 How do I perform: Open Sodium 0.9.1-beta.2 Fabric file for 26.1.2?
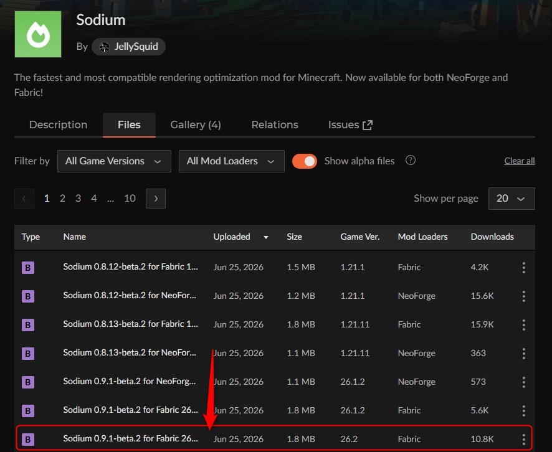coord(130,410)
